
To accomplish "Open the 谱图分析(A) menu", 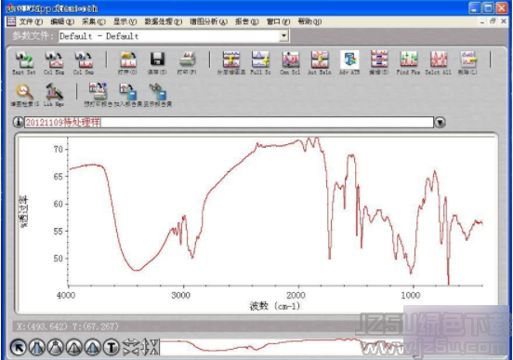I will (208, 21).
